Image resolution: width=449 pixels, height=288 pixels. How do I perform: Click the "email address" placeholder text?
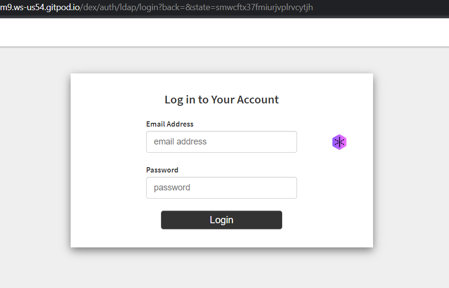click(180, 142)
